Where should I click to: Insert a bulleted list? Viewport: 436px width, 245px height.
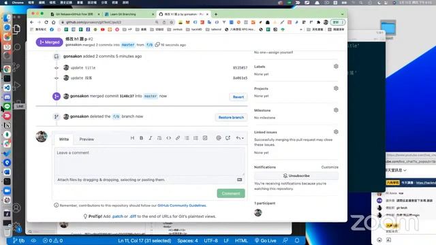pos(187,138)
